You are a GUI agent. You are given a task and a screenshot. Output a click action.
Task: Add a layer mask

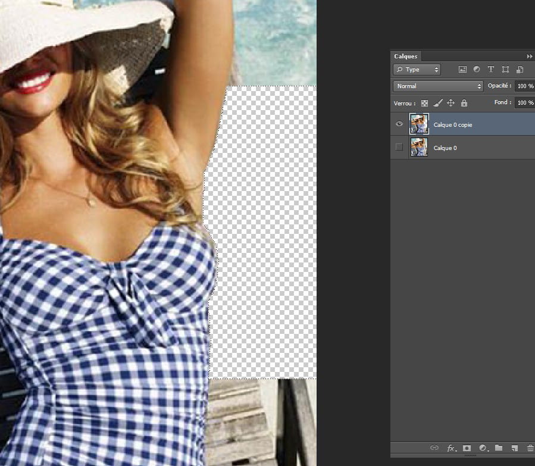coord(467,448)
